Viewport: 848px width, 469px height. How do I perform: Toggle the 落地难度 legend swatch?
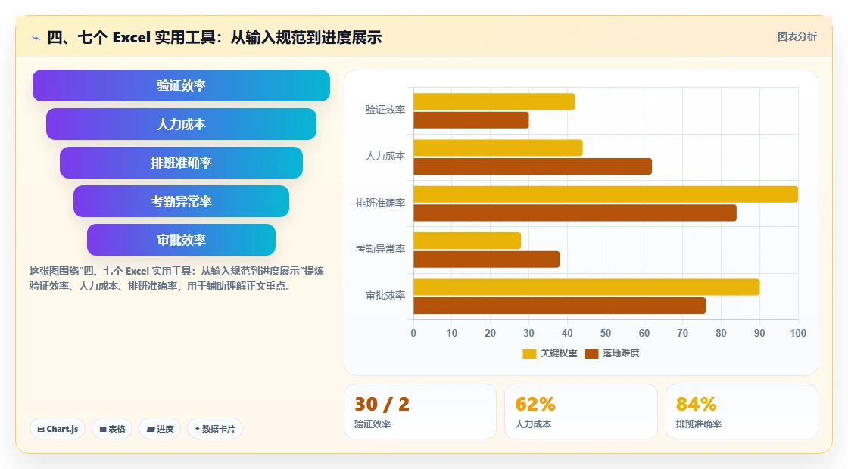pos(591,353)
